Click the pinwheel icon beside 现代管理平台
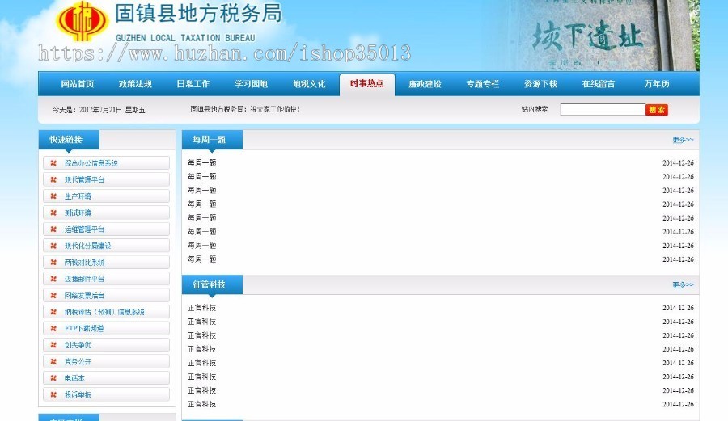The height and width of the screenshot is (421, 728). point(53,180)
